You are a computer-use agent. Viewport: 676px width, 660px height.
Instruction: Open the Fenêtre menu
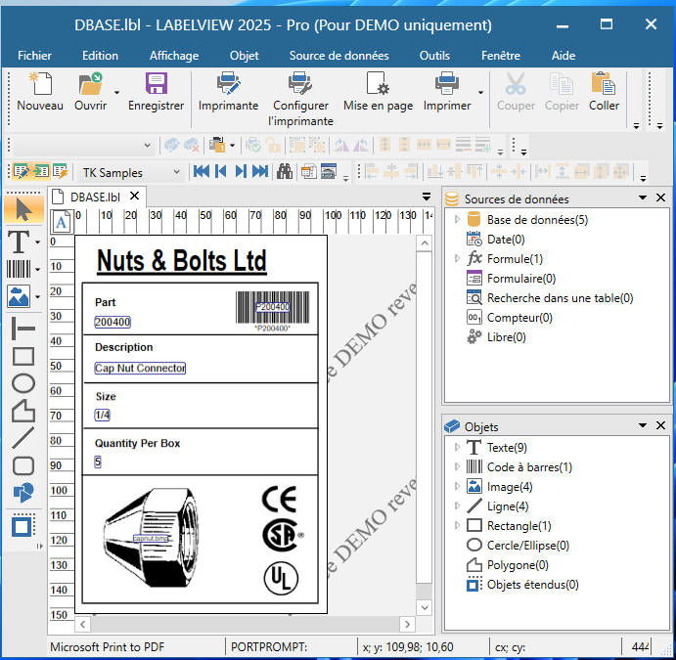[x=501, y=56]
